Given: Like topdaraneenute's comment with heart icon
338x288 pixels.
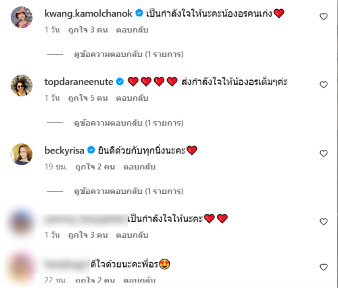Looking at the screenshot, I should coord(324,85).
